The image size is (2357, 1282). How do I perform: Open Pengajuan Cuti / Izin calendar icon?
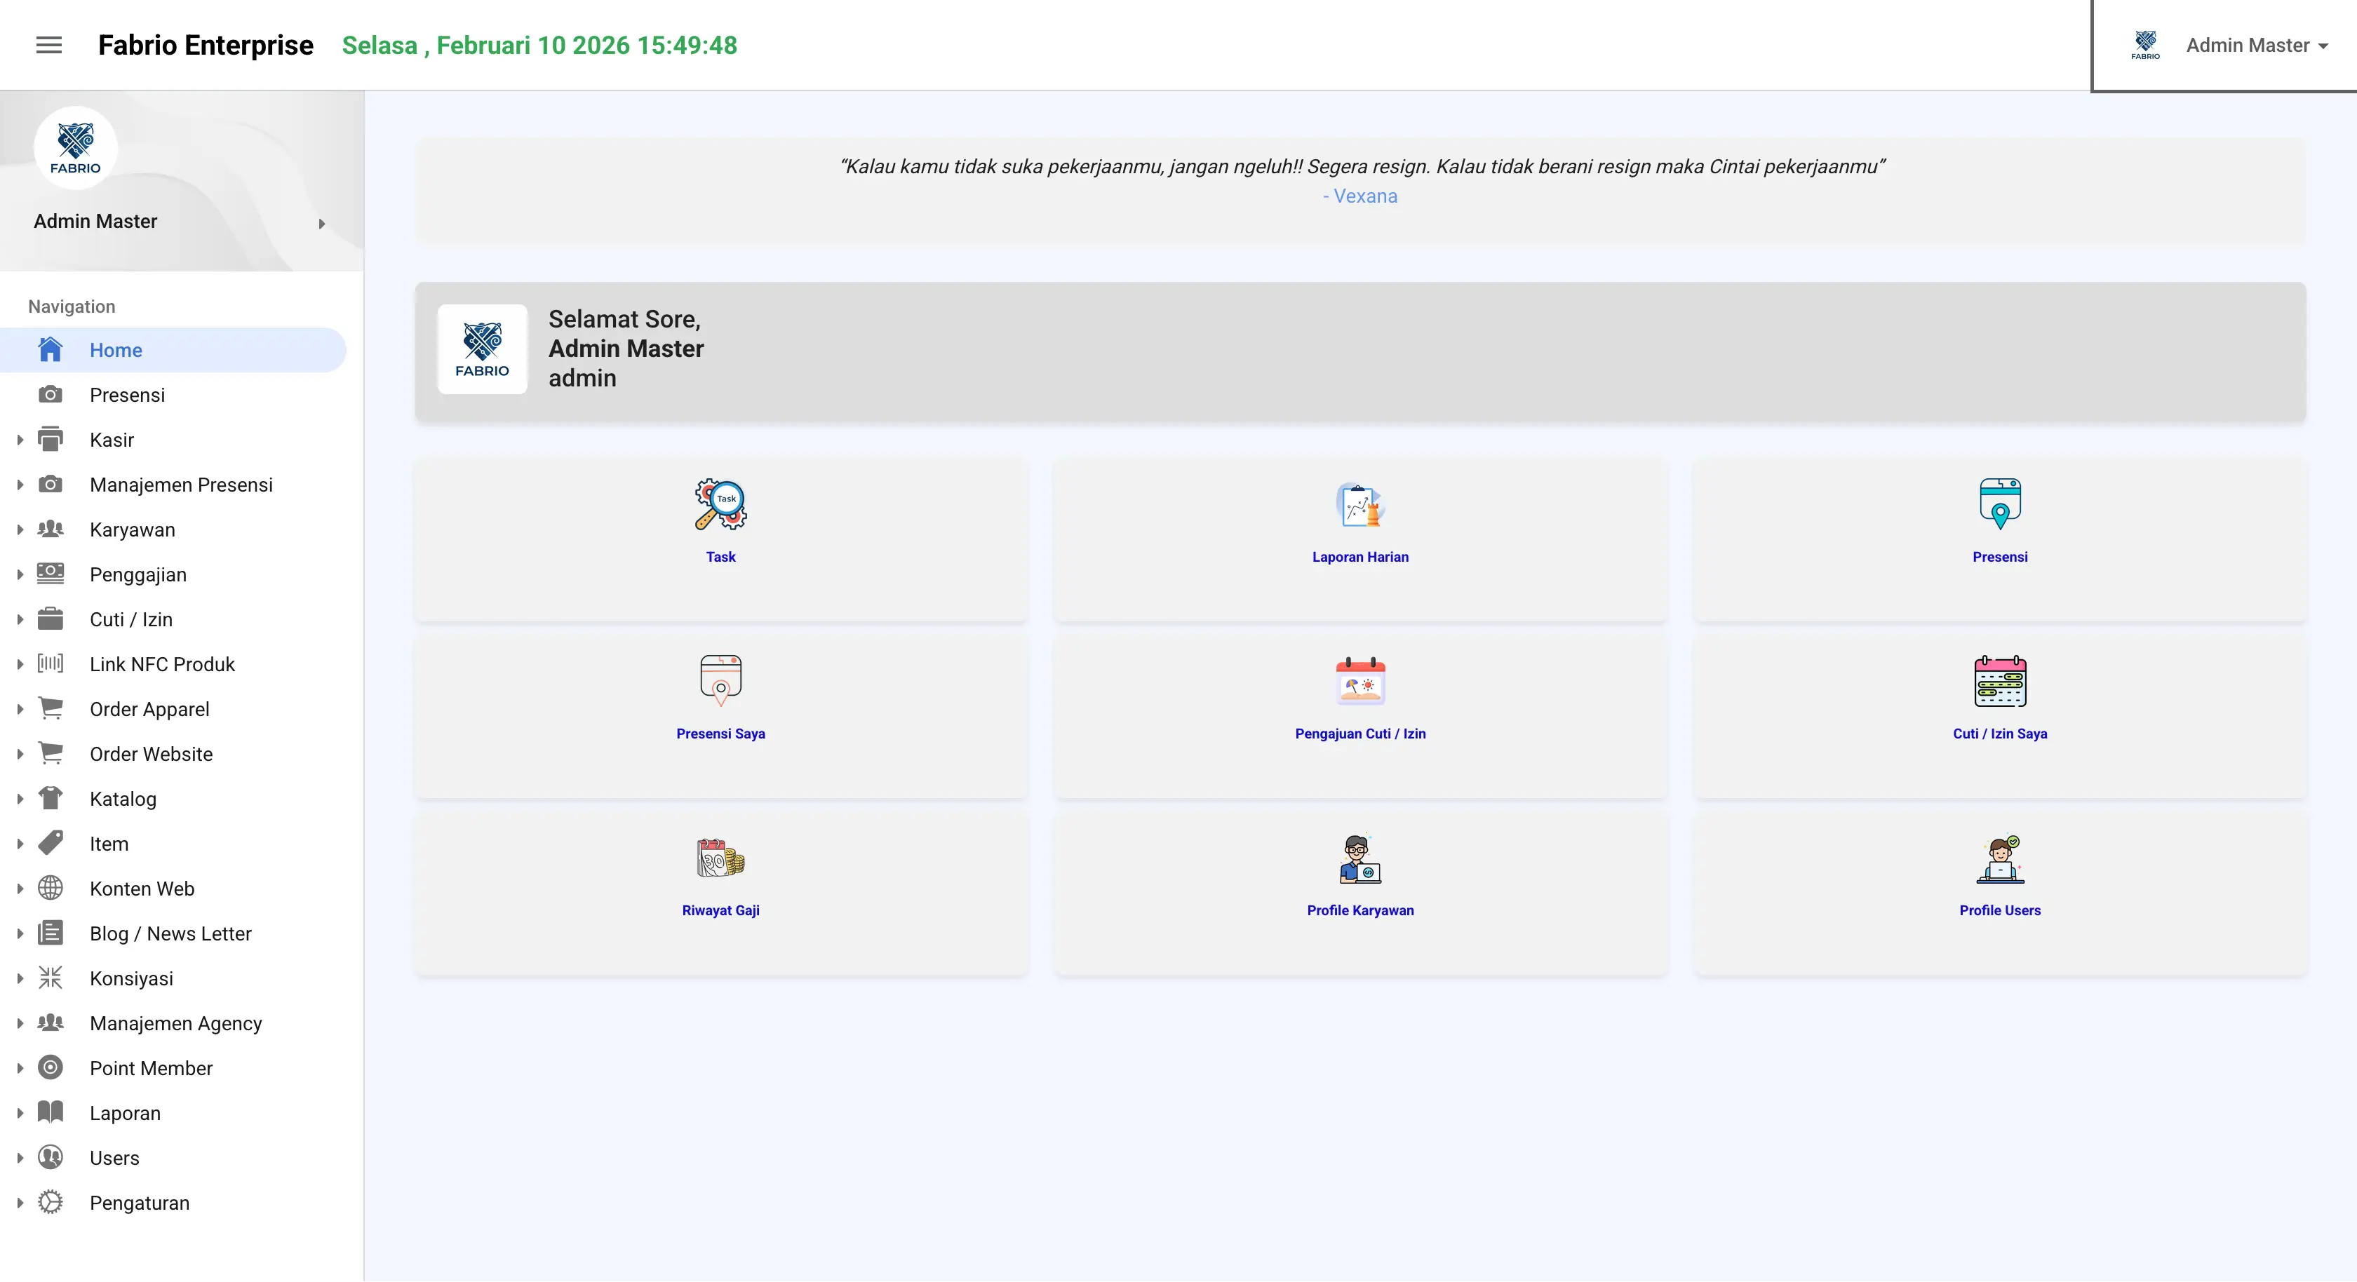pos(1359,681)
